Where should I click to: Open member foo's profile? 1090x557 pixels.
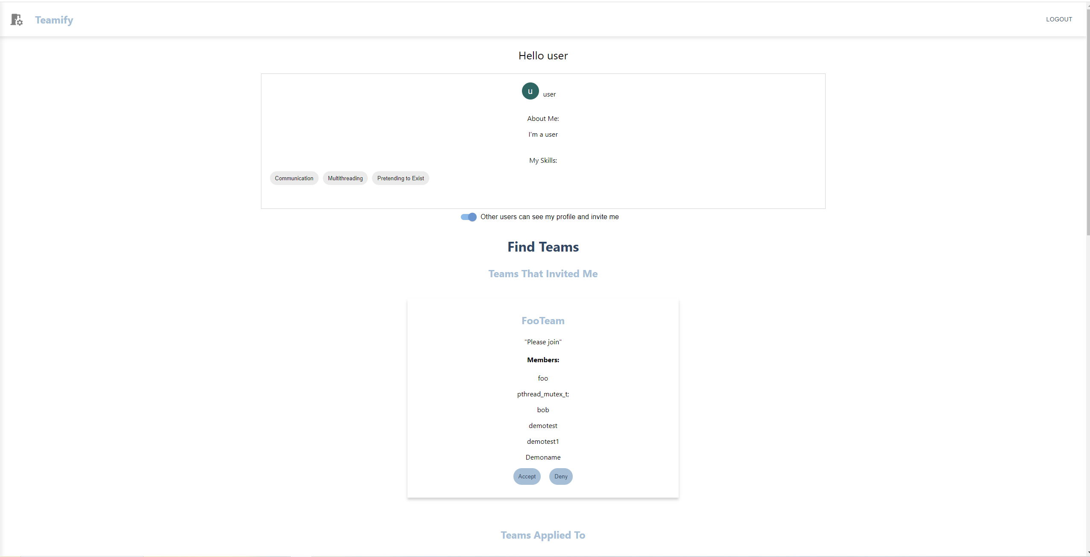click(x=543, y=378)
